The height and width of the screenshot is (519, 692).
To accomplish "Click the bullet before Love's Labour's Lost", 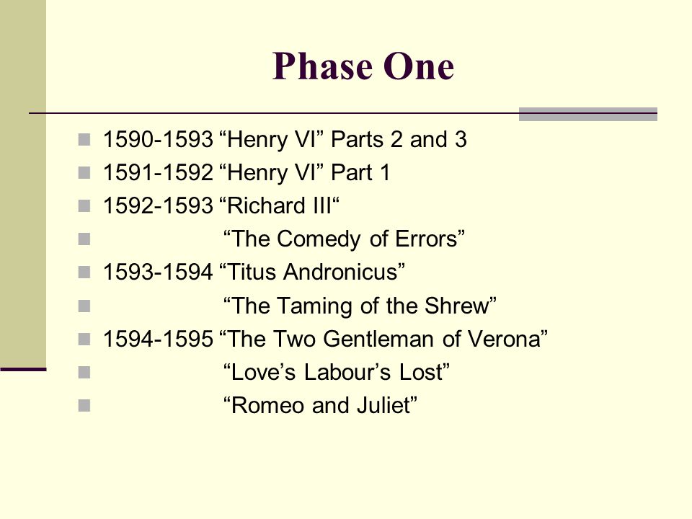I will pos(84,373).
